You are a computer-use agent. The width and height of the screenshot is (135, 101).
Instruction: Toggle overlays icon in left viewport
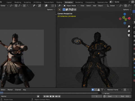pyautogui.click(x=46, y=6)
